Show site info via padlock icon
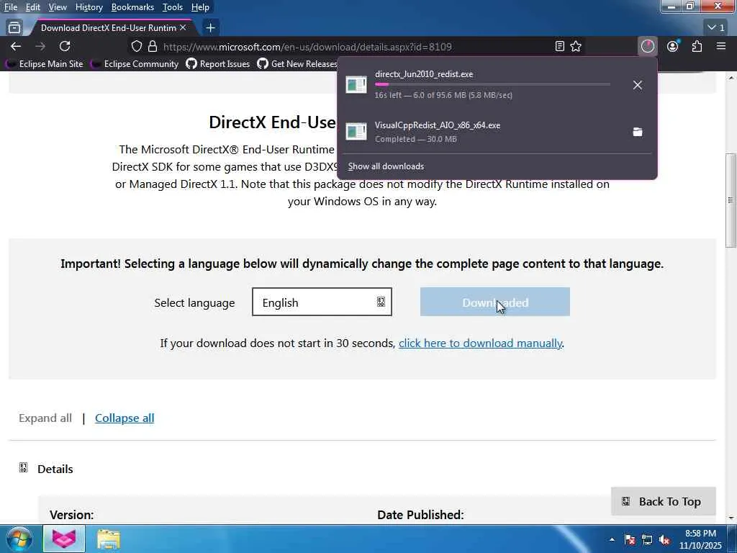 point(153,47)
